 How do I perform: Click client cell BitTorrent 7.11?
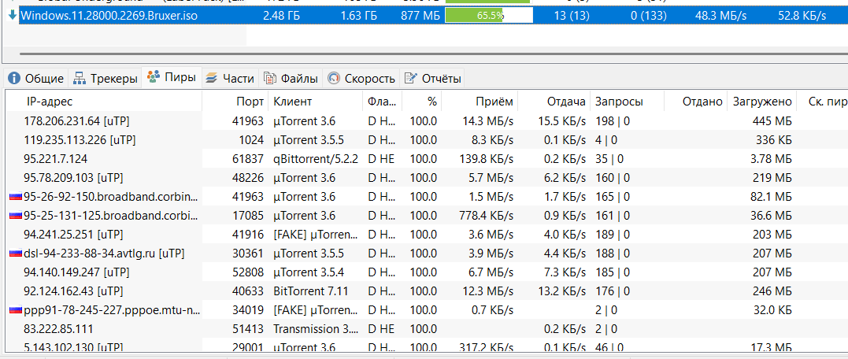[310, 291]
